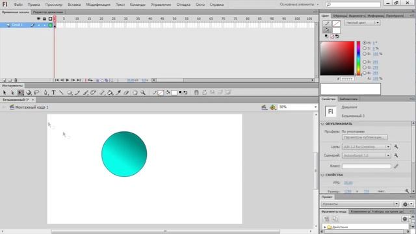Click the rainbow hue slider bar
Screen dimensions: 416x234
(358, 58)
